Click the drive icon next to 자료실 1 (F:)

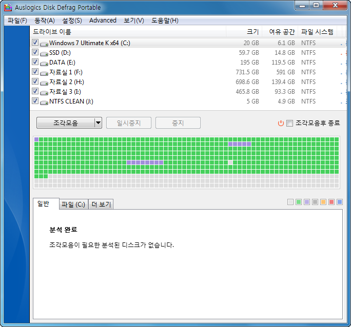(44, 73)
